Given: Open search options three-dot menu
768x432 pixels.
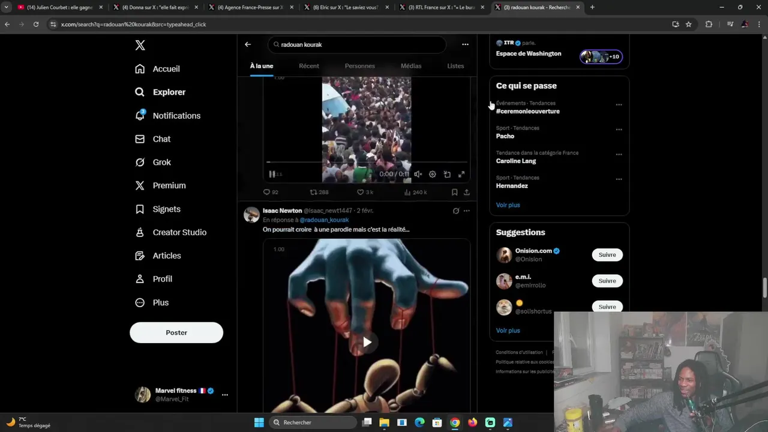Looking at the screenshot, I should (465, 44).
